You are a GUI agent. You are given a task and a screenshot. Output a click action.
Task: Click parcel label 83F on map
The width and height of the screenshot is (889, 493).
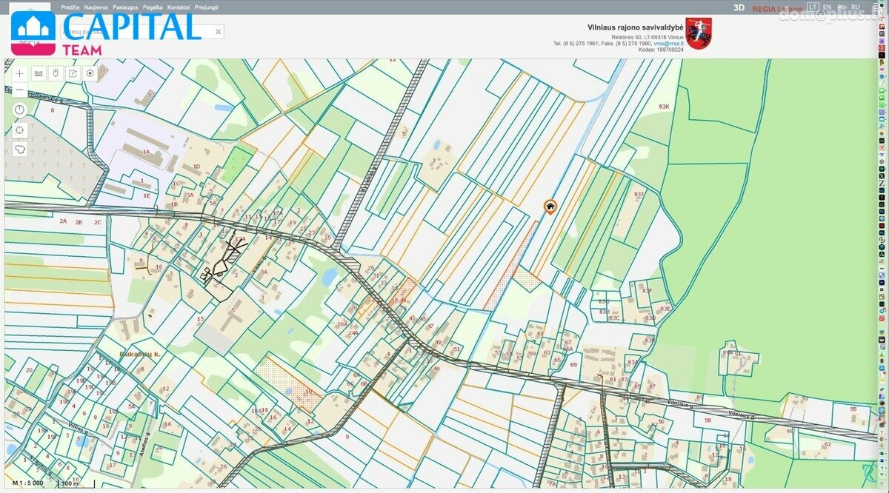click(x=647, y=291)
